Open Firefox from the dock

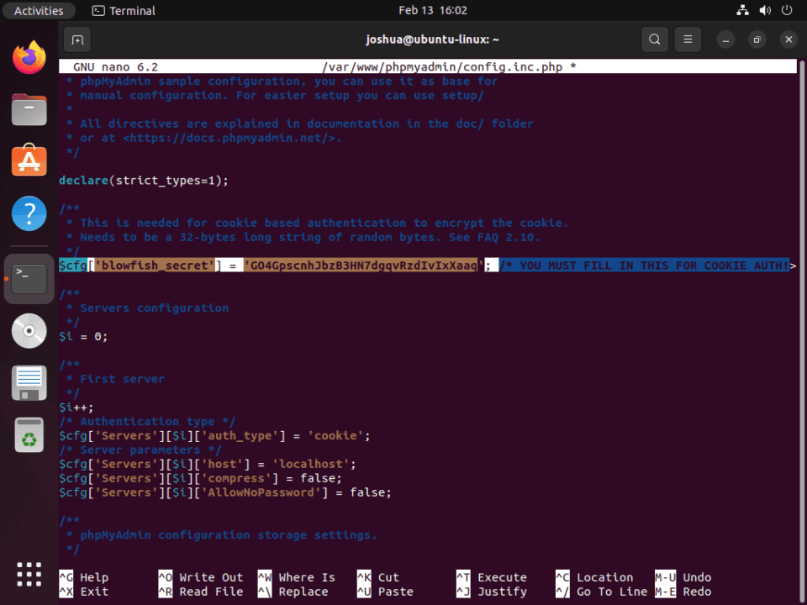29,56
